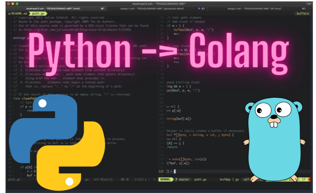
Task: Select the path.go buffer tab
Action: tap(38, 13)
